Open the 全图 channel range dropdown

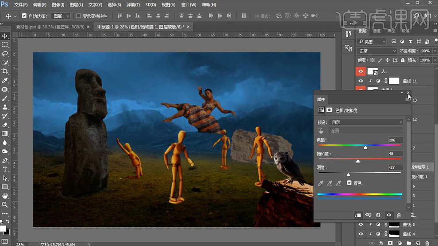click(366, 131)
